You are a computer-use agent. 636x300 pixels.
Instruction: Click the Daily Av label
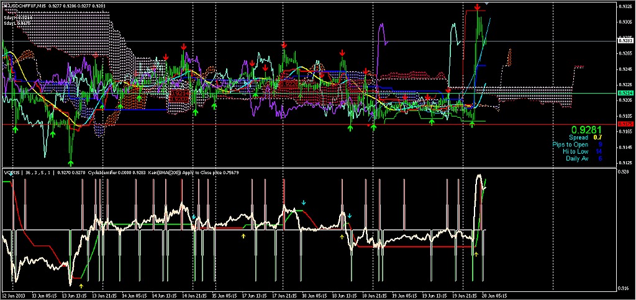click(x=577, y=158)
